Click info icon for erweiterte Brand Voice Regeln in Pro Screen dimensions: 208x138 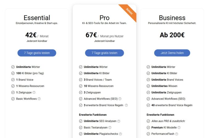[x=126, y=105]
